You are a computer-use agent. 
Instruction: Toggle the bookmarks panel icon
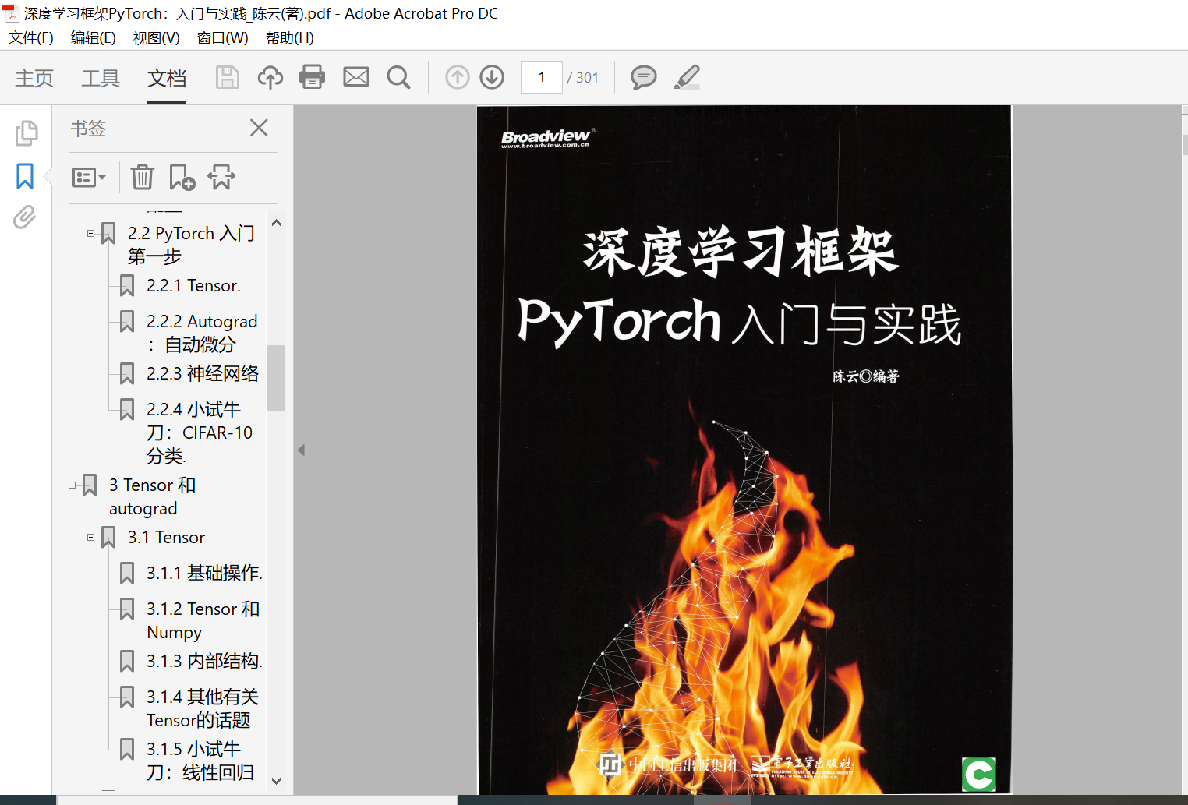25,176
